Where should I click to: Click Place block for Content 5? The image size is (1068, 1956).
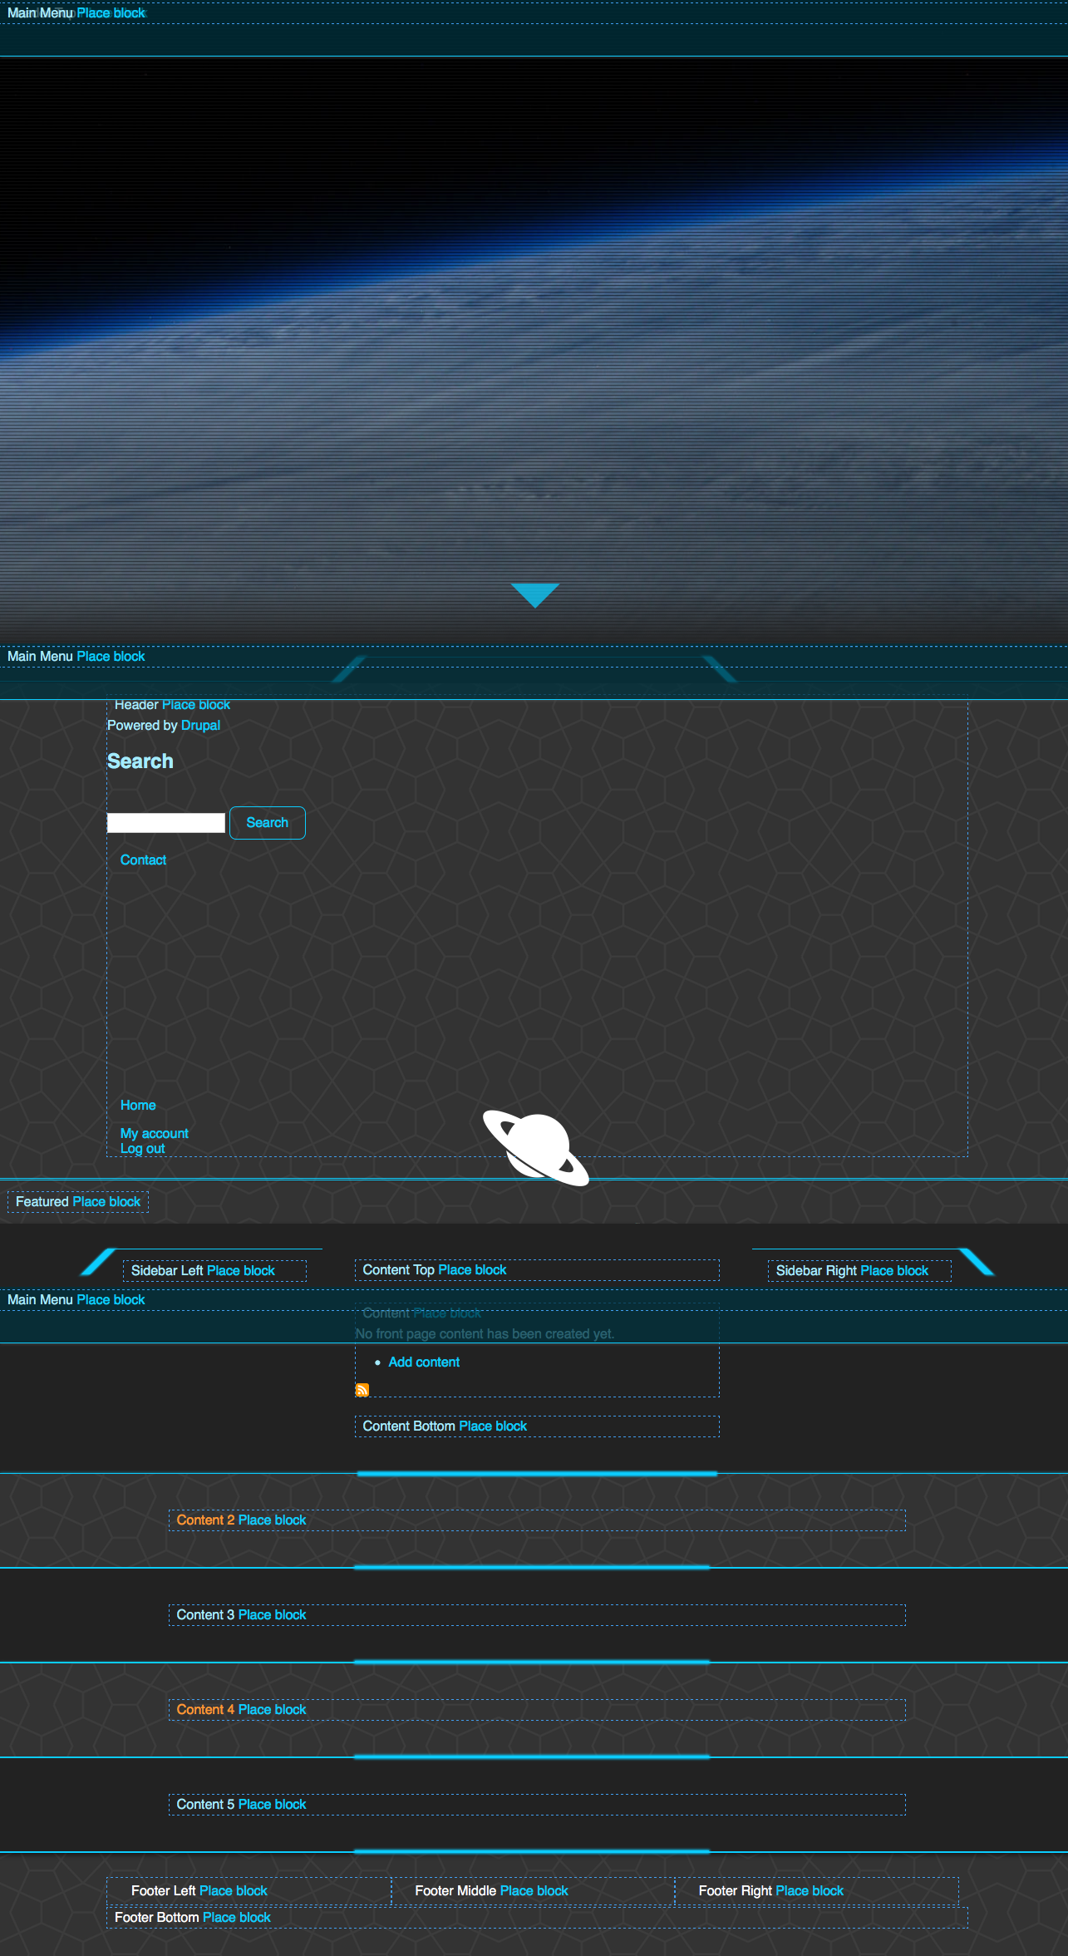[272, 1804]
